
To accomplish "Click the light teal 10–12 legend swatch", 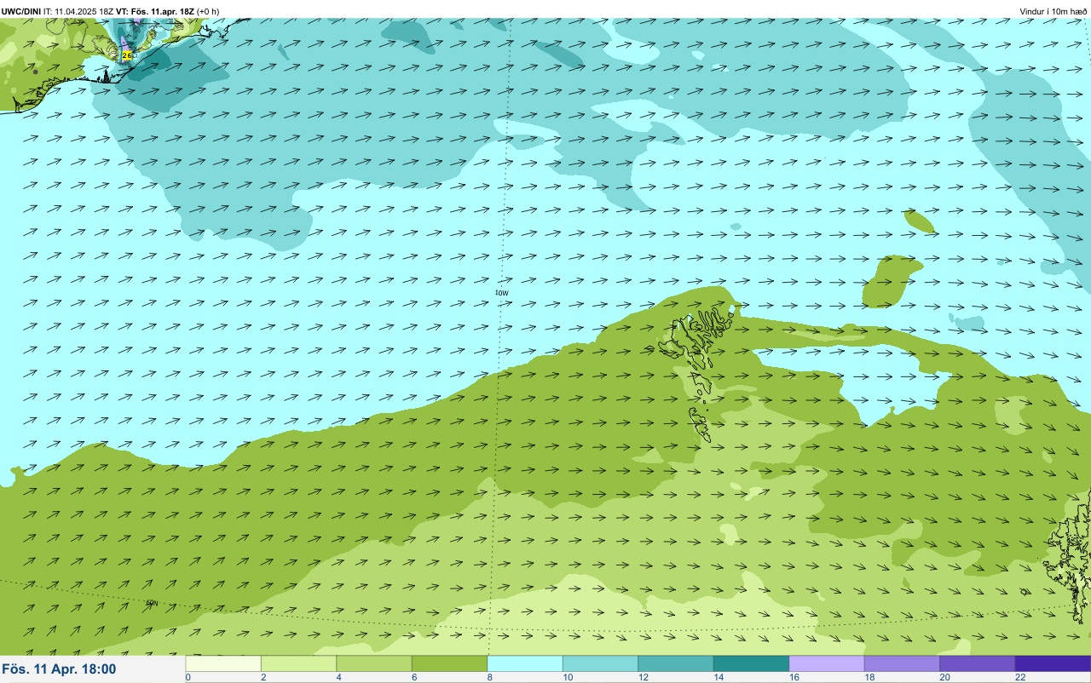I will click(600, 663).
